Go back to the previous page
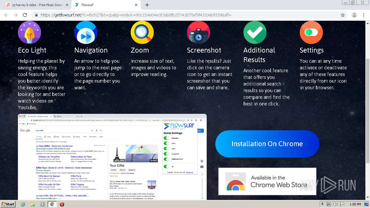The width and height of the screenshot is (370, 208). 7,15
